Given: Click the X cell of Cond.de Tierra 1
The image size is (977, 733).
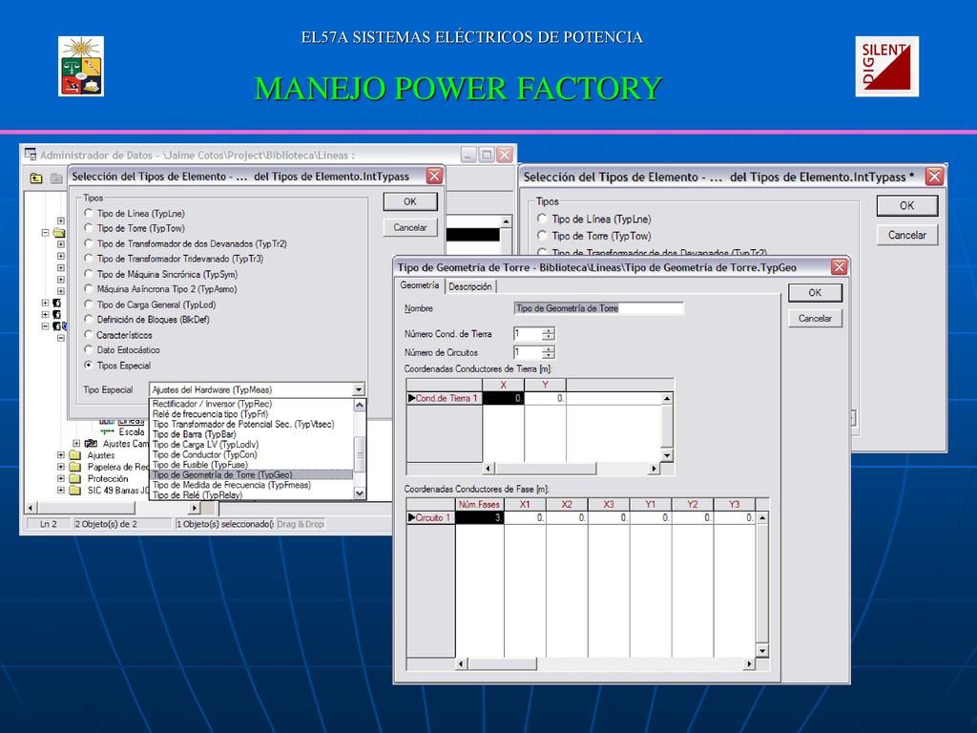Looking at the screenshot, I should point(504,398).
